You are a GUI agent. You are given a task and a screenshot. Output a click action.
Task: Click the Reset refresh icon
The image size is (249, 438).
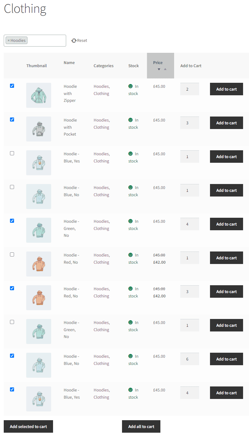[x=74, y=40]
